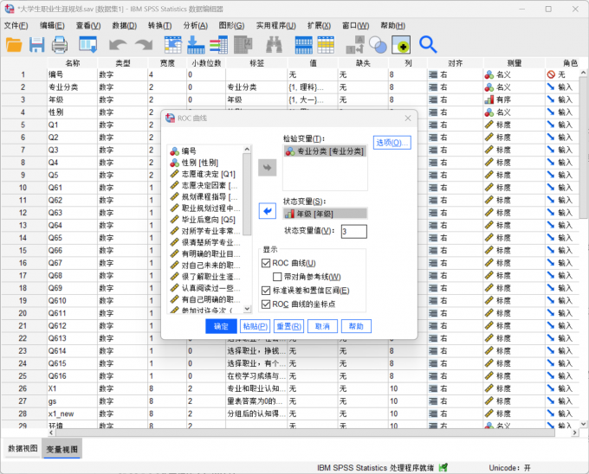Toggle the ROC 曲线 checkbox
The width and height of the screenshot is (589, 474).
[x=266, y=263]
